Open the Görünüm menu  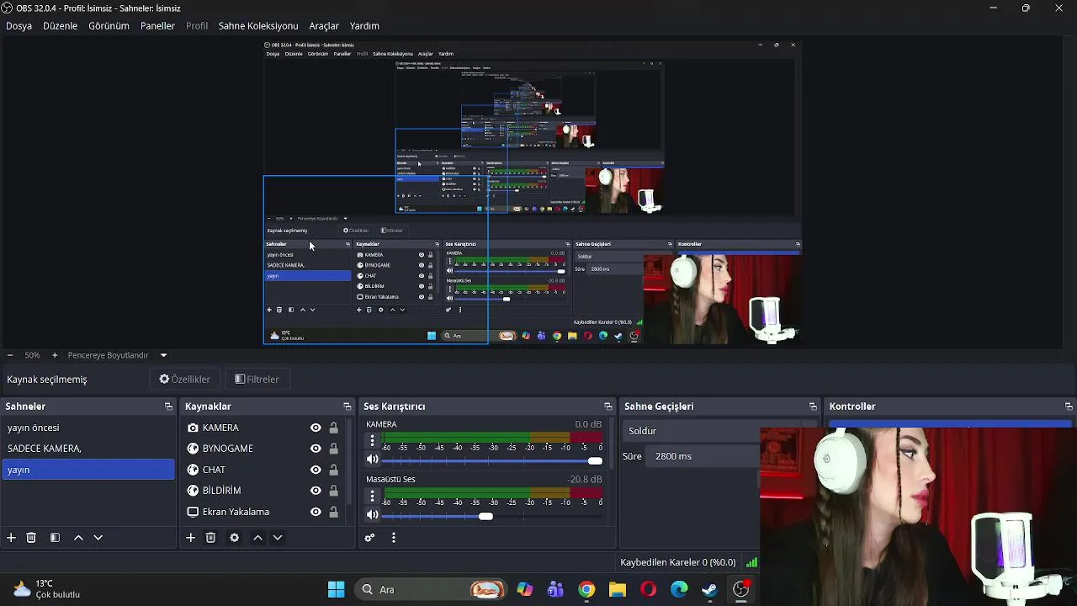click(109, 26)
